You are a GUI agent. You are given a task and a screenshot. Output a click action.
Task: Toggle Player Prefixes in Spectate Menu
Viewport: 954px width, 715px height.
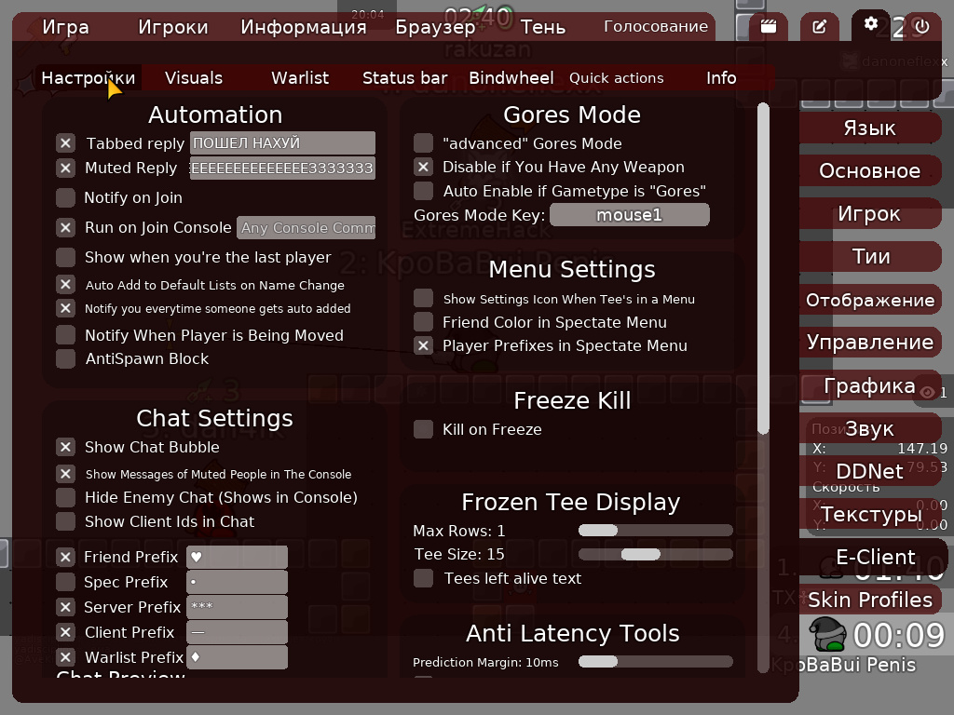424,345
